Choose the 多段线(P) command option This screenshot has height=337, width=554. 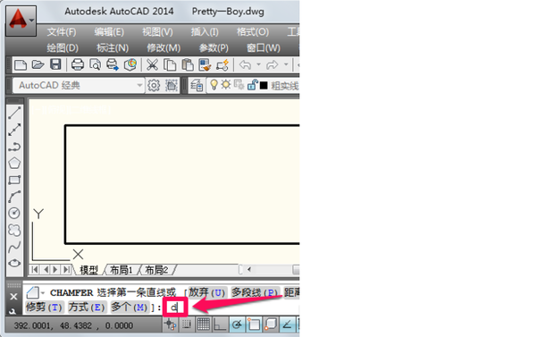pos(255,293)
